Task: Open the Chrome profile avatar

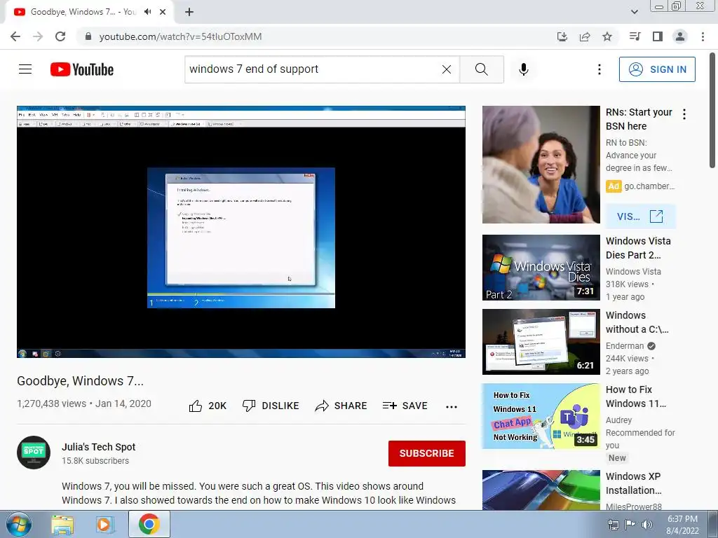Action: 680,36
